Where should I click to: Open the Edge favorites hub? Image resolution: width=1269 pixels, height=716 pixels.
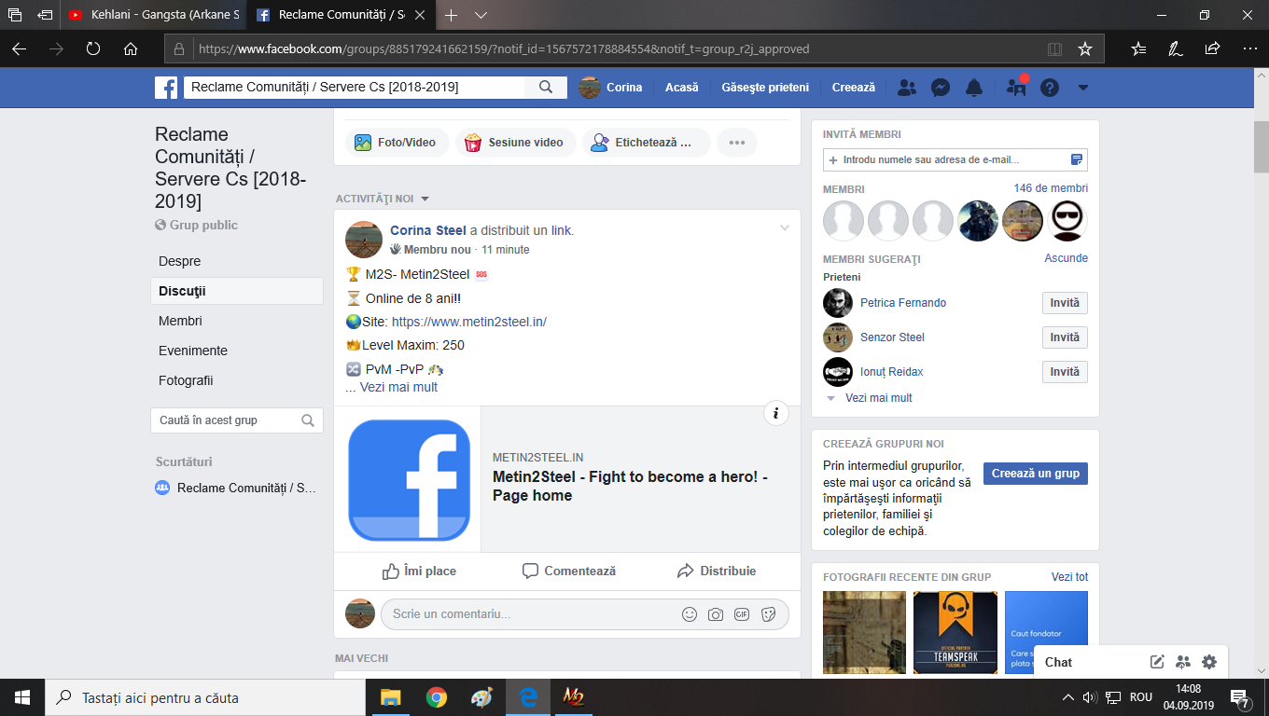coord(1139,48)
